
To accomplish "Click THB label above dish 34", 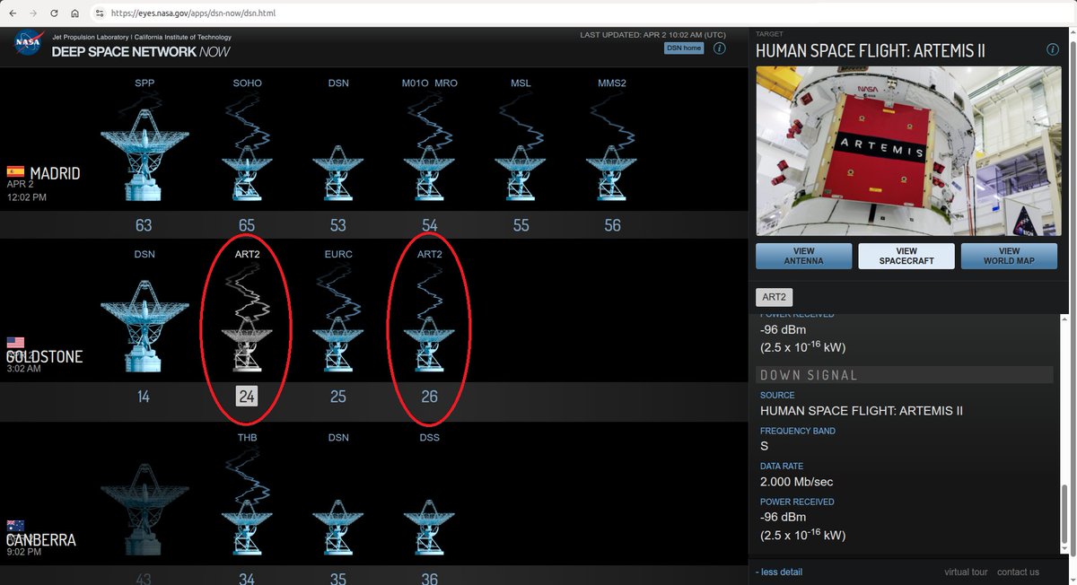I will [247, 438].
